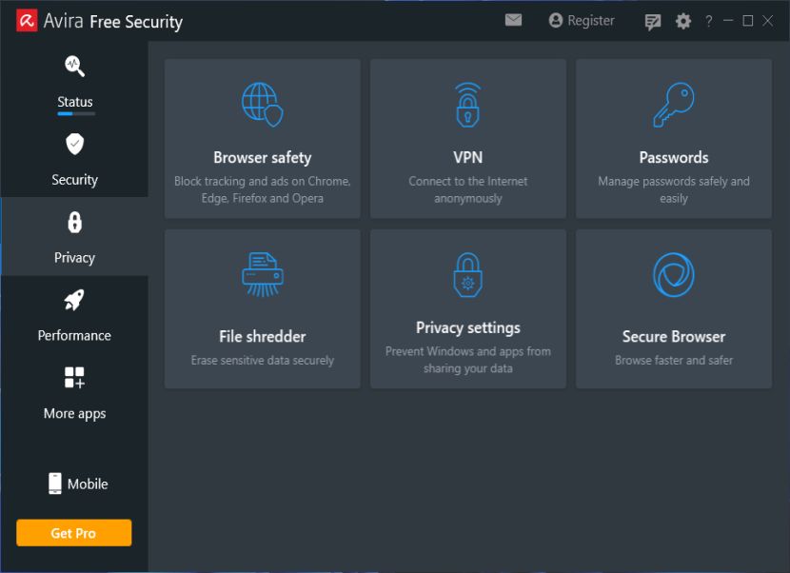Open the Passwords tile title
790x573 pixels.
pos(674,157)
